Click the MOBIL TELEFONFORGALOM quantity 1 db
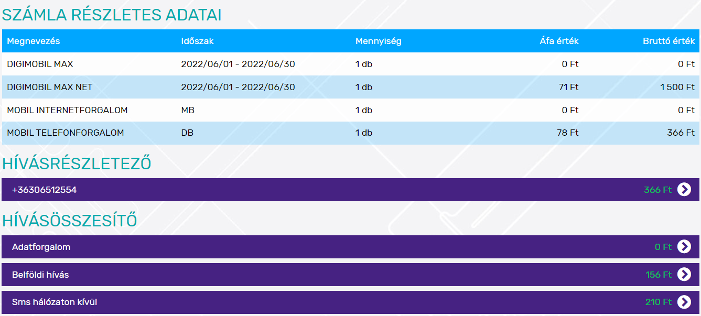701x316 pixels. pyautogui.click(x=364, y=133)
